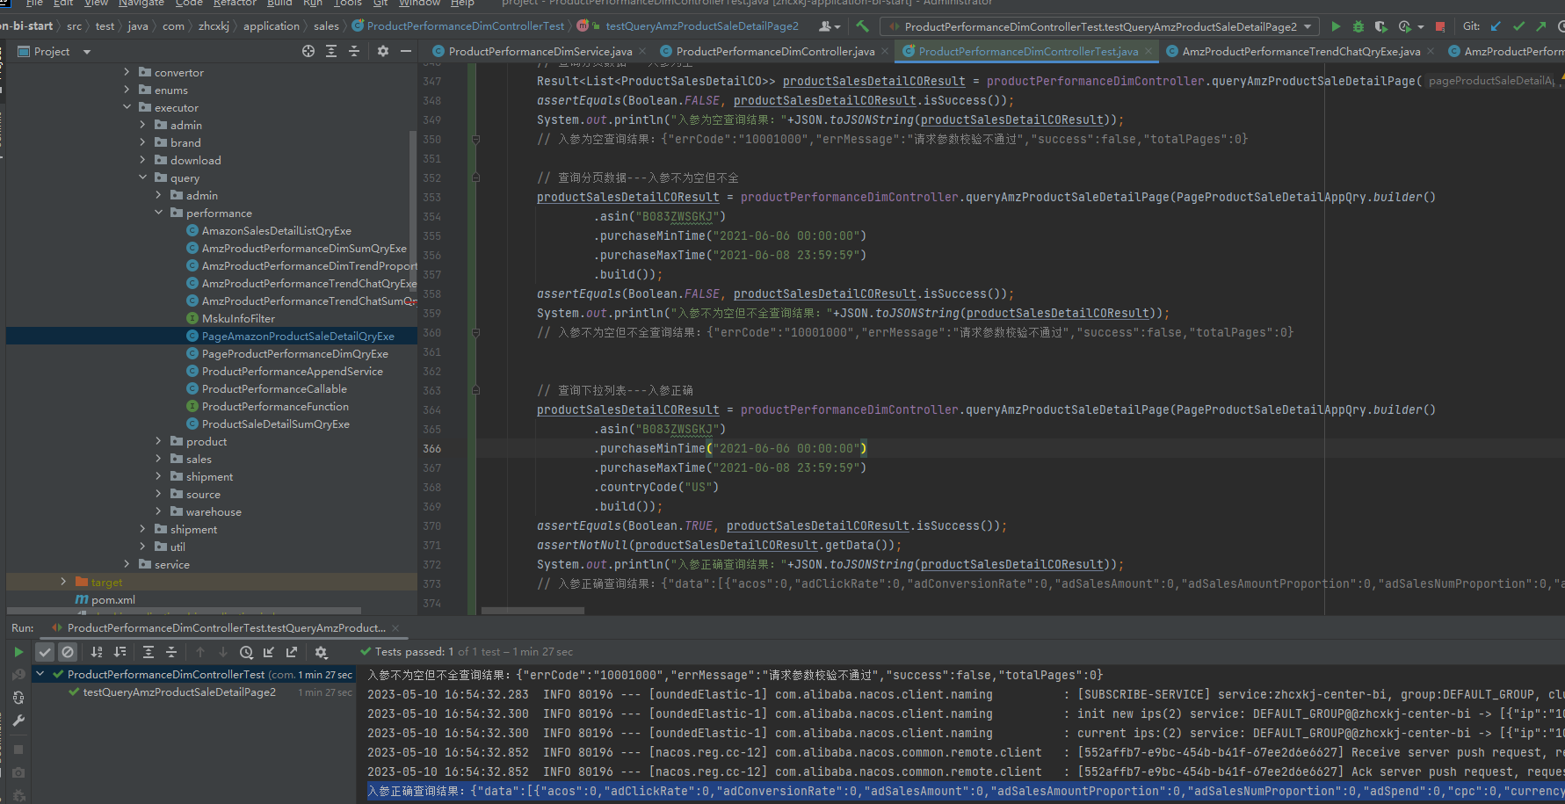Expand the convertor folder
1565x804 pixels.
click(127, 72)
